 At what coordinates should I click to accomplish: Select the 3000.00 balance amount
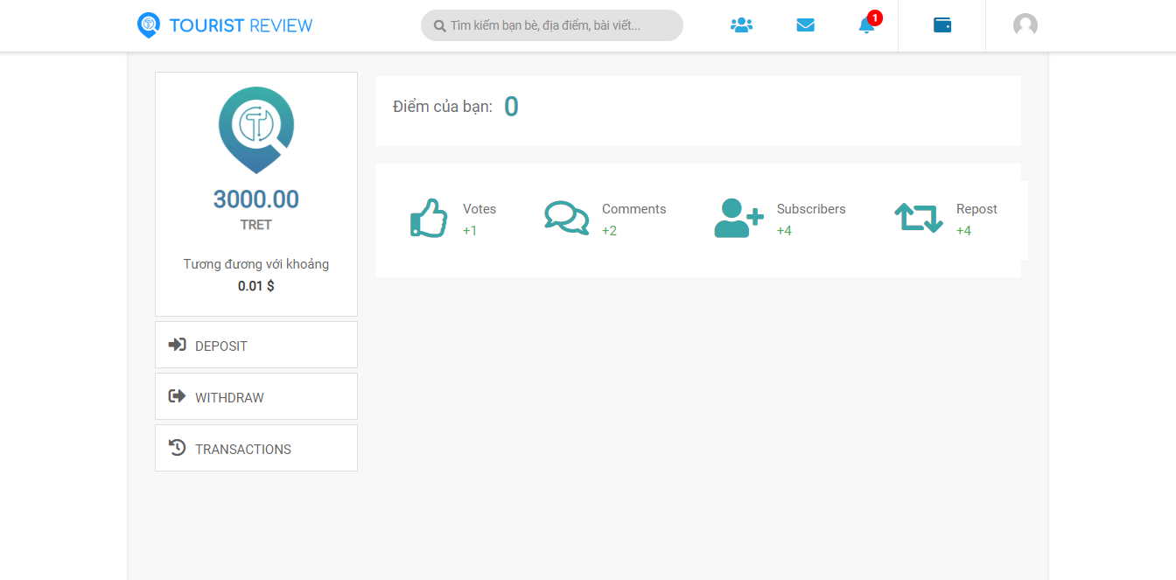click(x=256, y=199)
